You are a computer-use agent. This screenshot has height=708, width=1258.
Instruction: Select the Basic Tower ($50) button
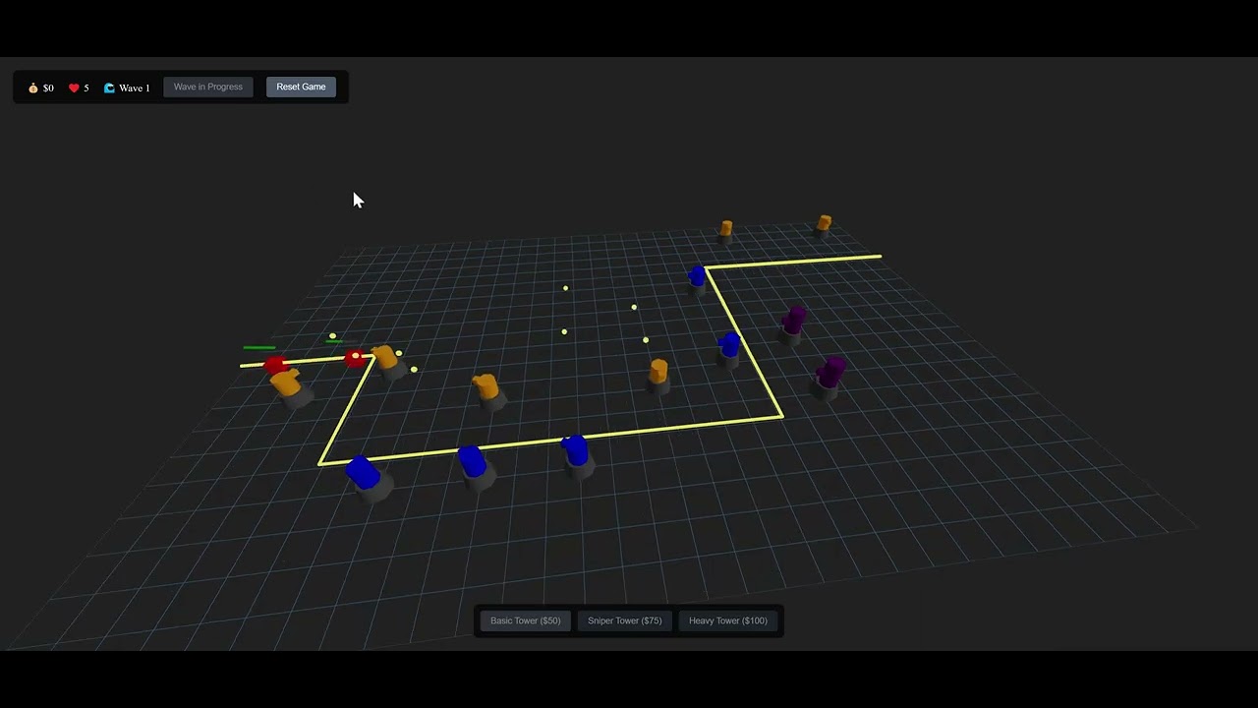(x=526, y=620)
